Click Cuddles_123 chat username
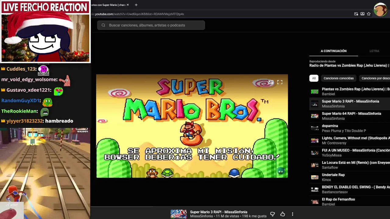This screenshot has height=219, width=390. [x=21, y=69]
